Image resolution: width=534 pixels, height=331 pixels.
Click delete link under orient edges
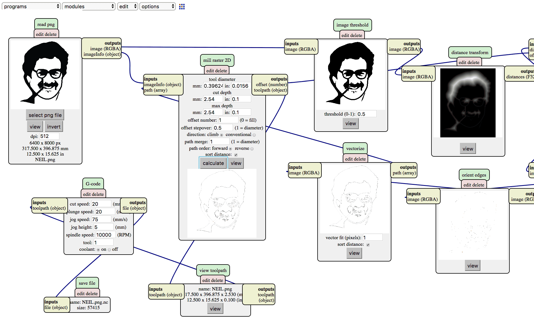478,185
